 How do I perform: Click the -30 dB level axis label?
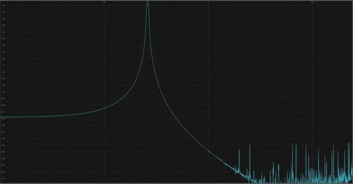coord(4,19)
